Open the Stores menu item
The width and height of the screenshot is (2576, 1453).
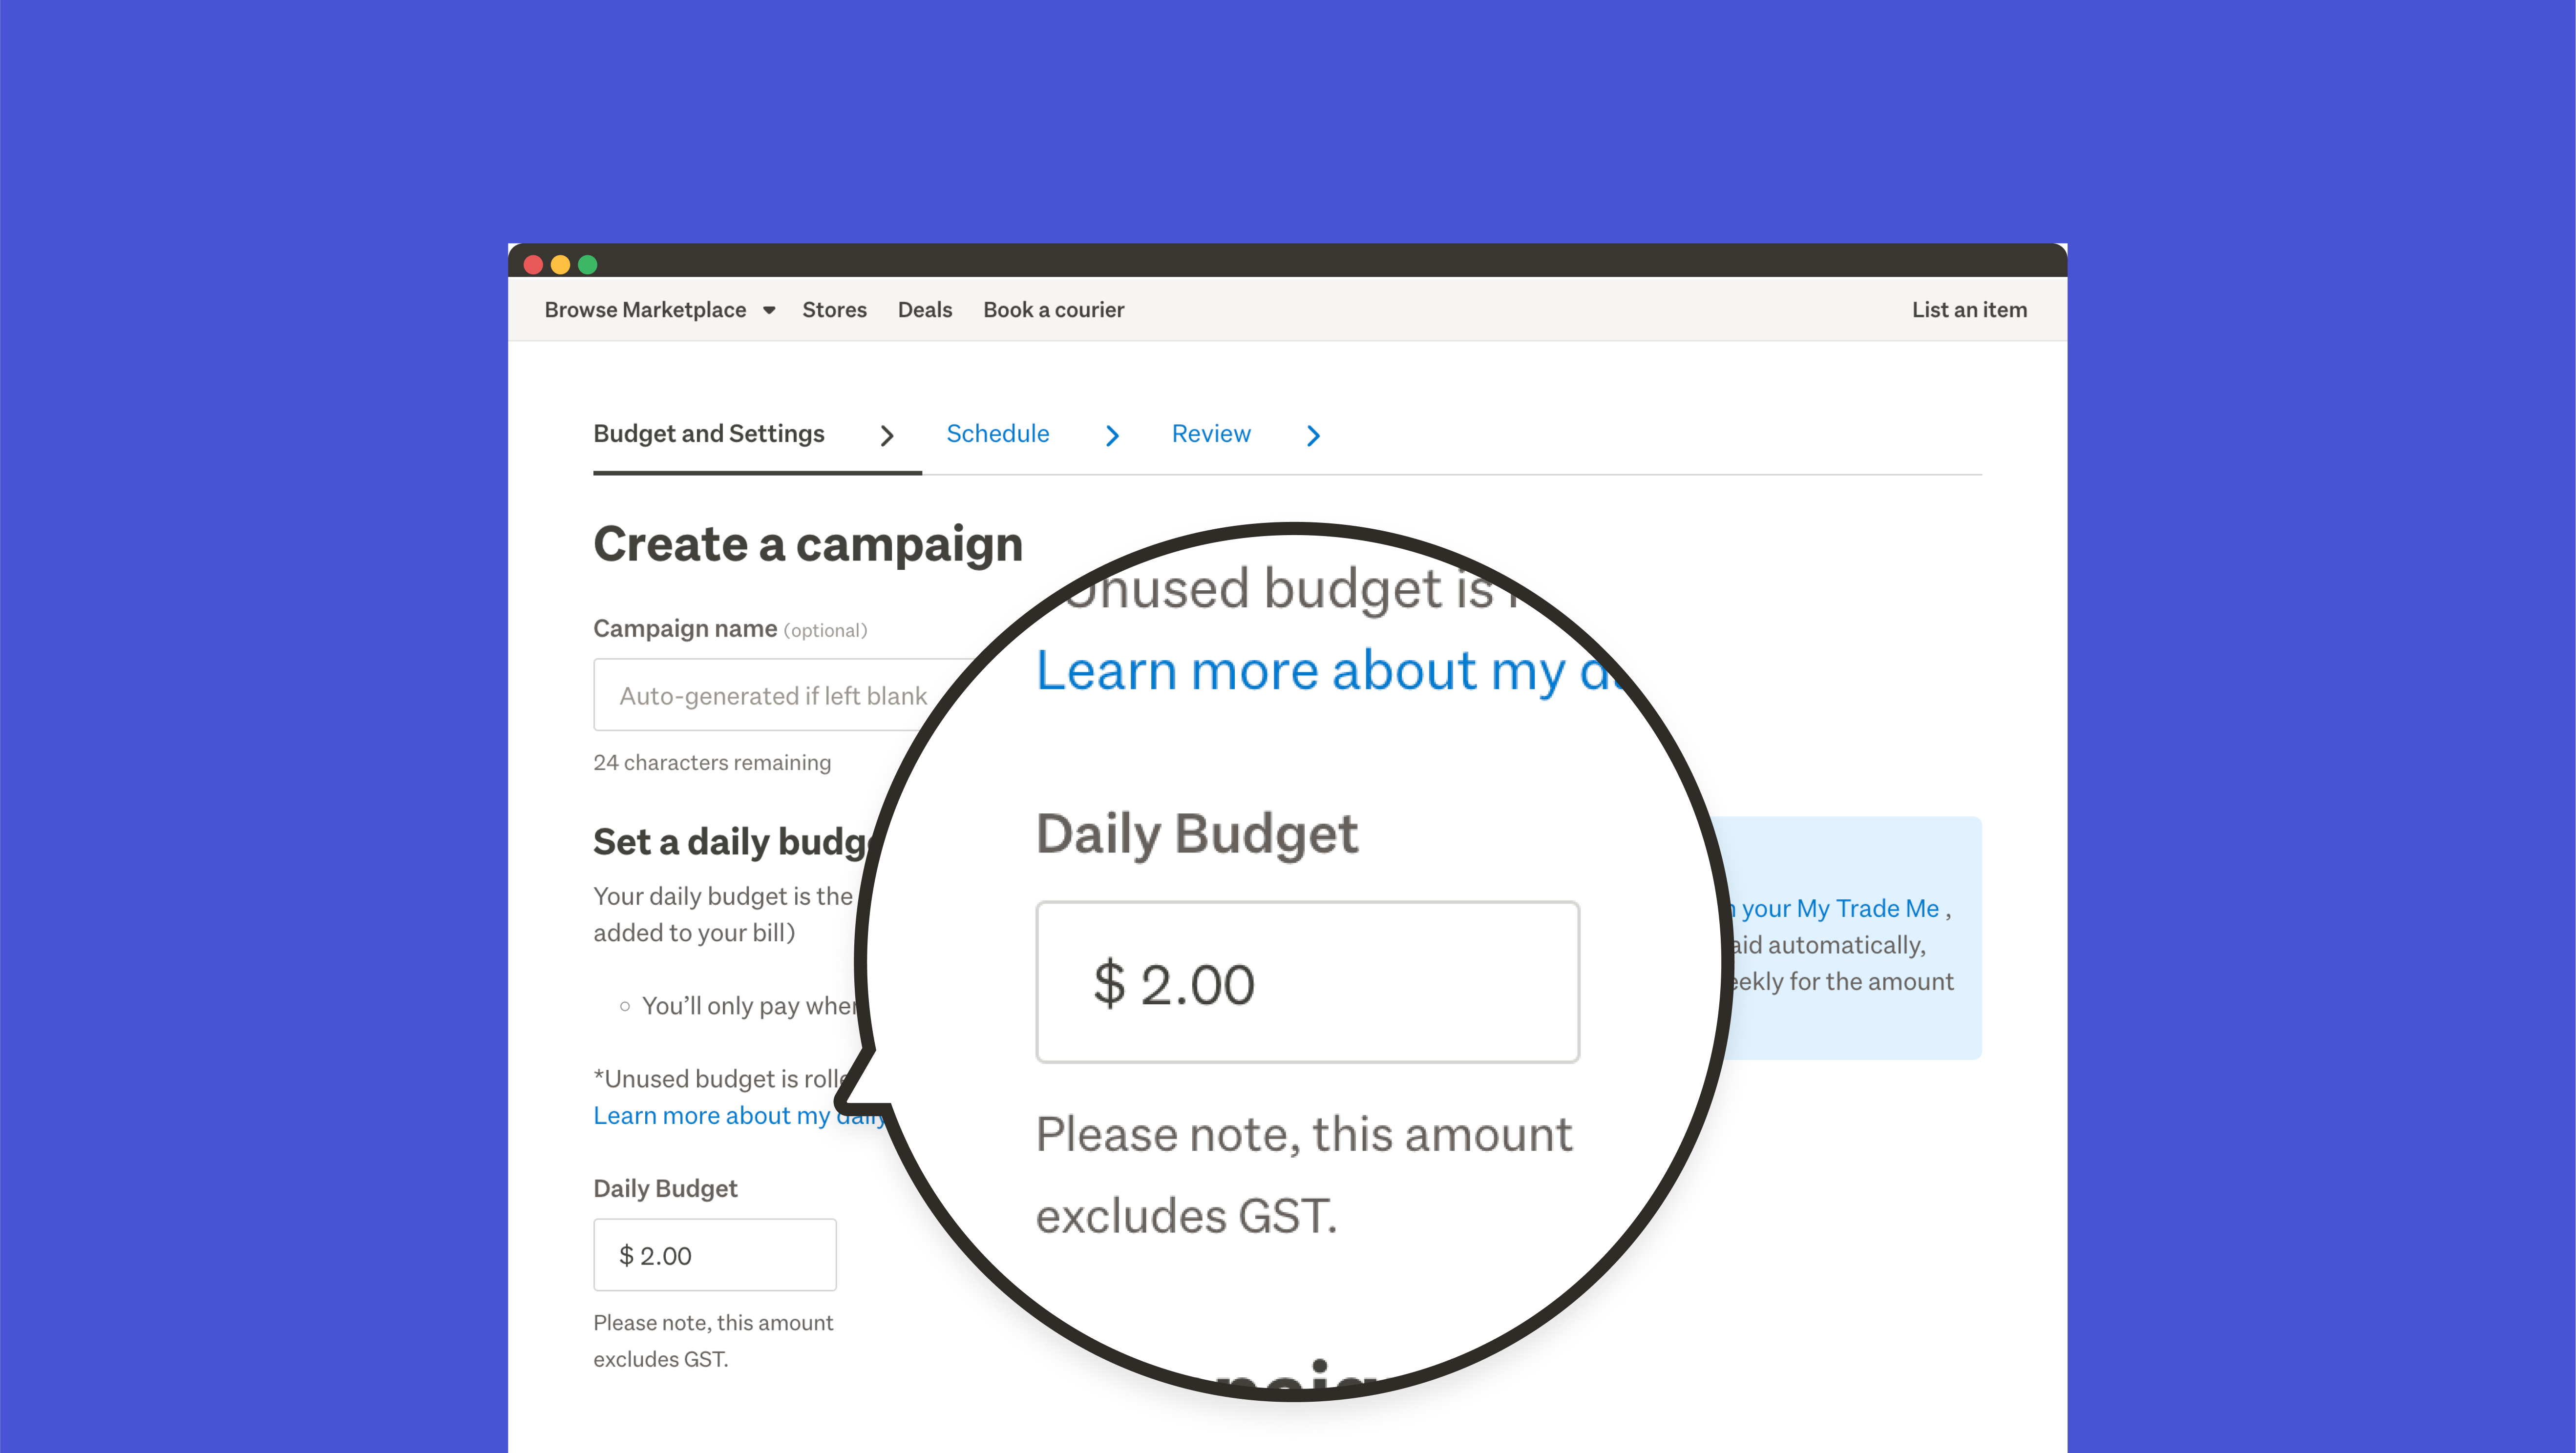pyautogui.click(x=834, y=310)
